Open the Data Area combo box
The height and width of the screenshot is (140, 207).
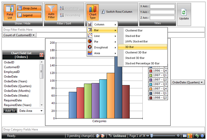(31, 111)
